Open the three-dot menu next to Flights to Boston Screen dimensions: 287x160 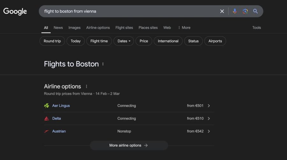pos(103,64)
